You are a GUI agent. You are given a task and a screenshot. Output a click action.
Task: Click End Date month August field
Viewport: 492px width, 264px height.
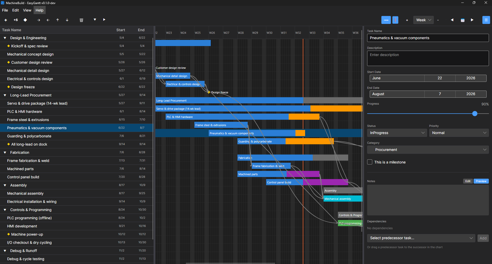click(x=397, y=94)
